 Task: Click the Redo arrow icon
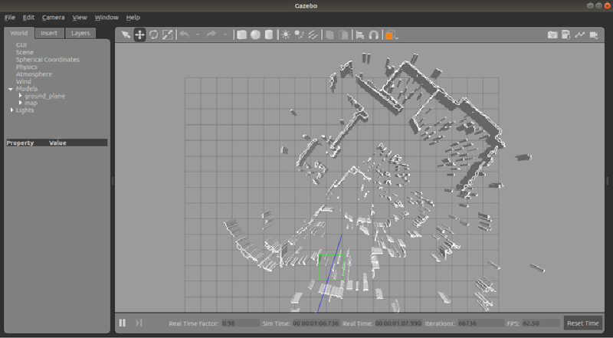point(211,34)
